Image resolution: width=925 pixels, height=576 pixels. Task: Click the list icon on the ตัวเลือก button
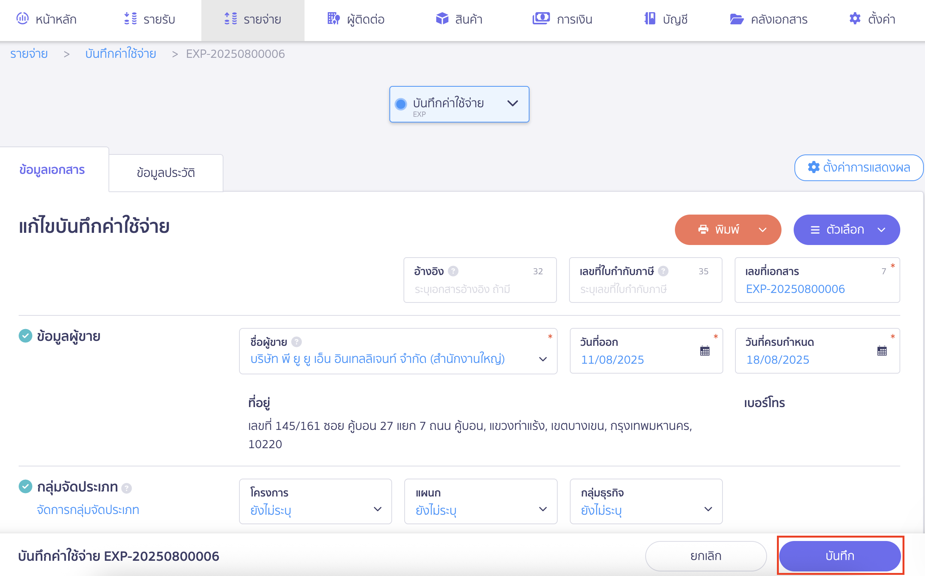[x=815, y=230]
